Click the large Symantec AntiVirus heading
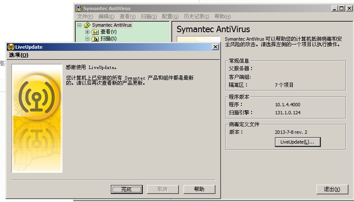Viewport: 354px width, 202px height. click(213, 29)
